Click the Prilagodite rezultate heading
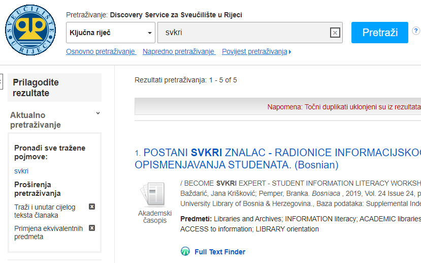 click(36, 87)
